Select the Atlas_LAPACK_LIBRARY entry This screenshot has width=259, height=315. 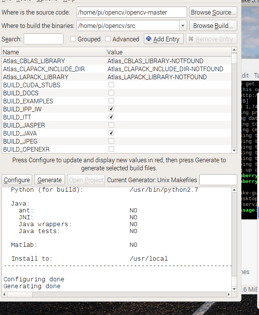[36, 77]
